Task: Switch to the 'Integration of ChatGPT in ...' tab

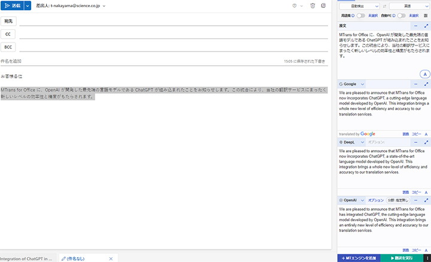Action: click(x=26, y=258)
